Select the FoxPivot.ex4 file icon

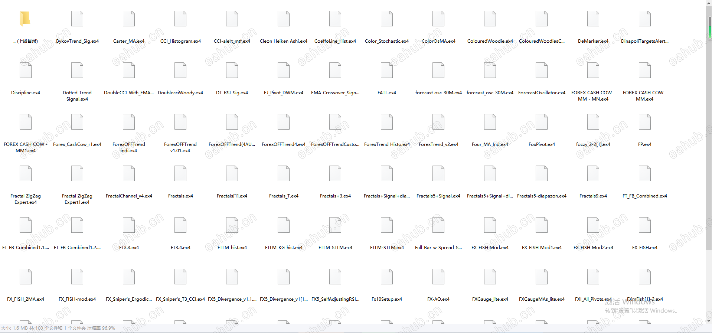(542, 122)
